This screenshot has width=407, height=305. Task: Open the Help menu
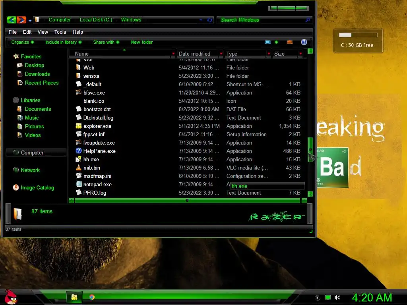(x=78, y=32)
